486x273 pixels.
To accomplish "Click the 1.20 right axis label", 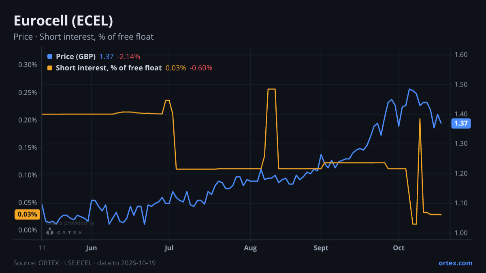I will (x=461, y=173).
